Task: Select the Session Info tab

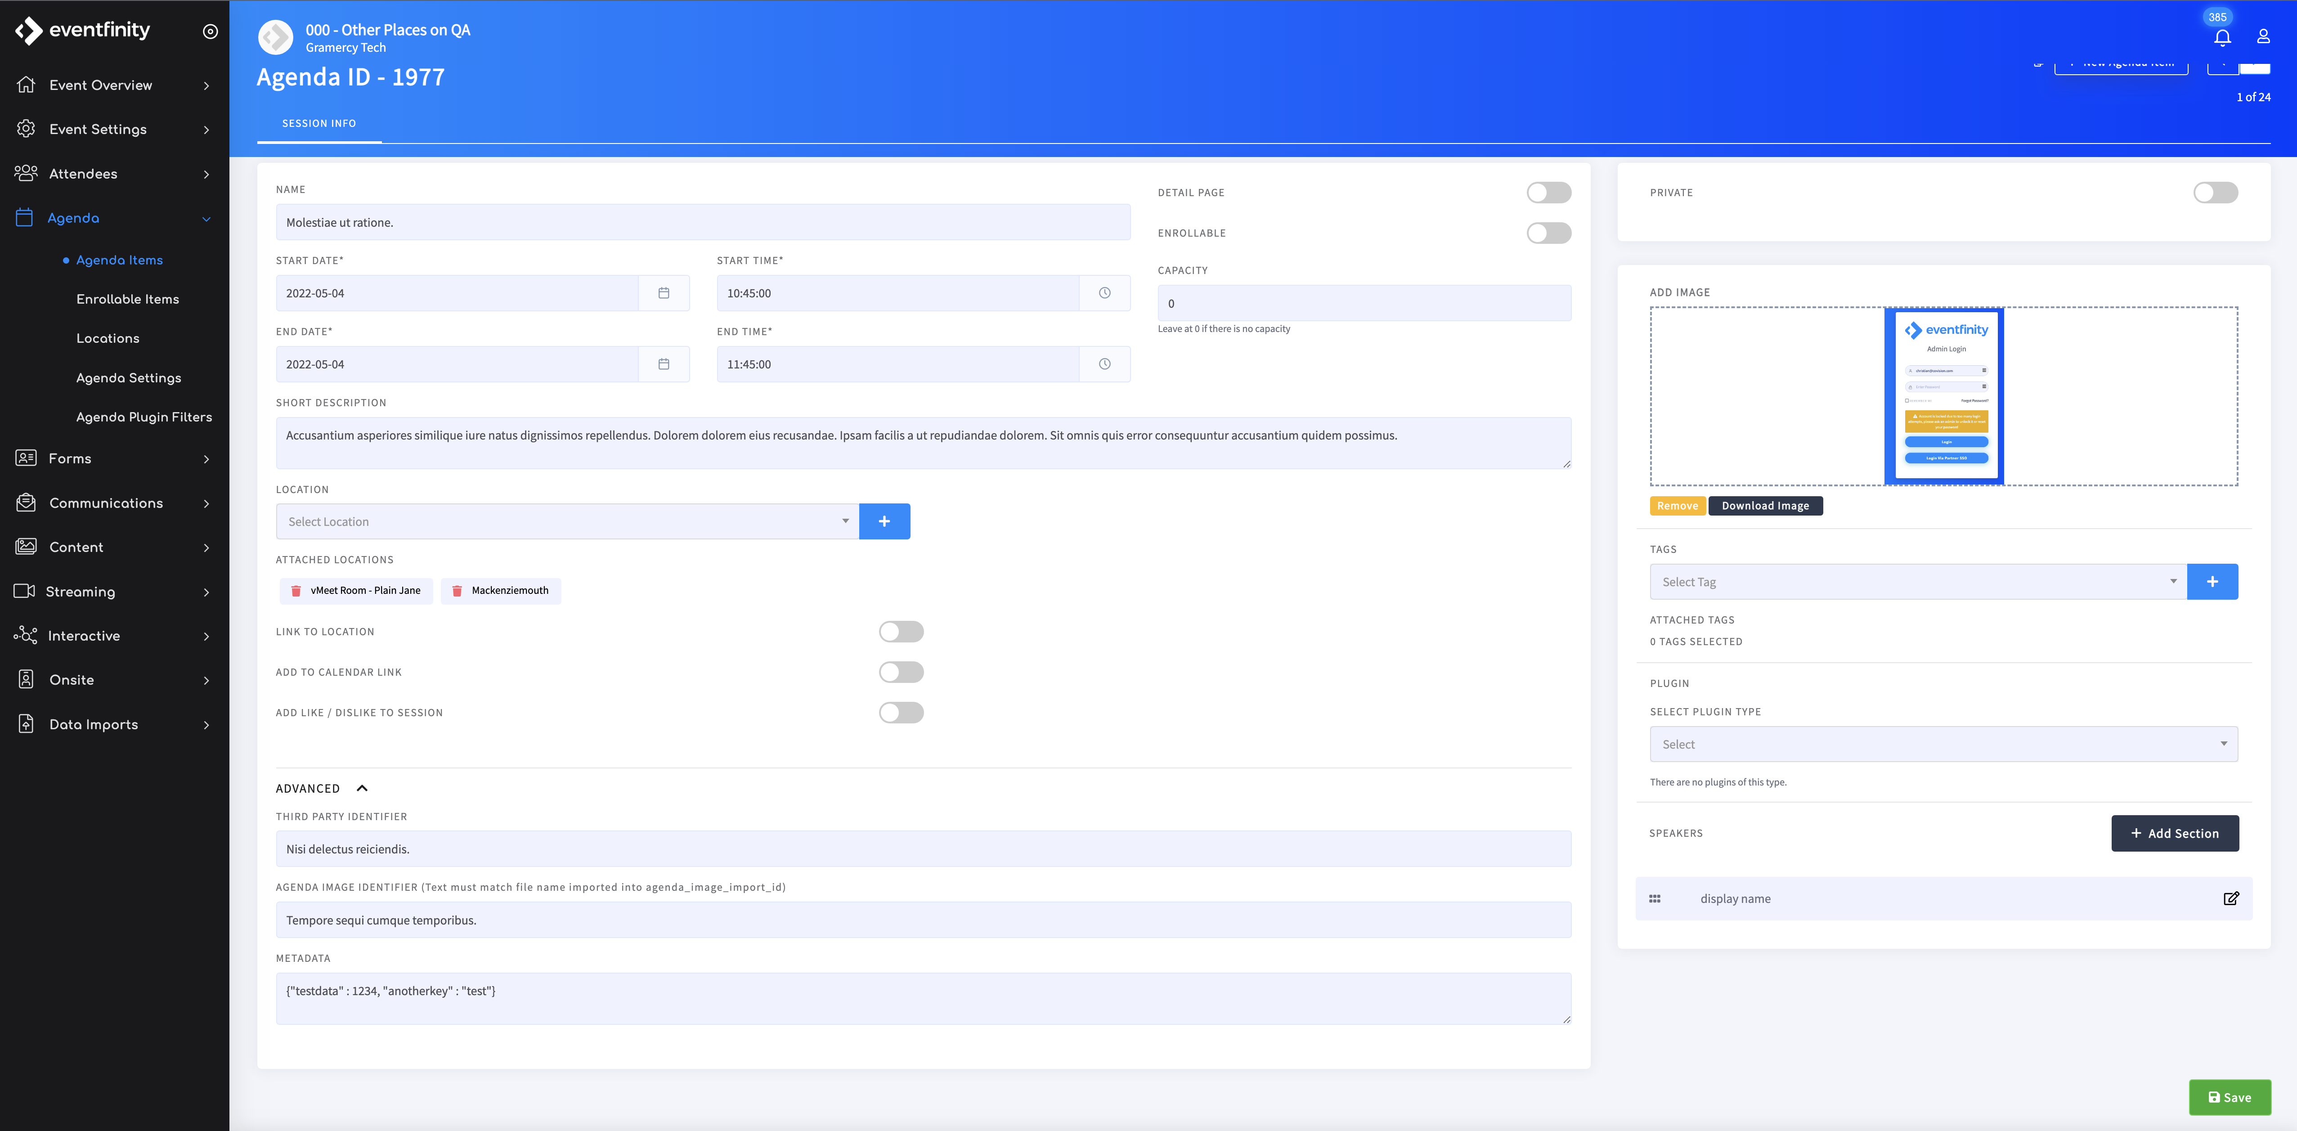Action: (x=319, y=123)
